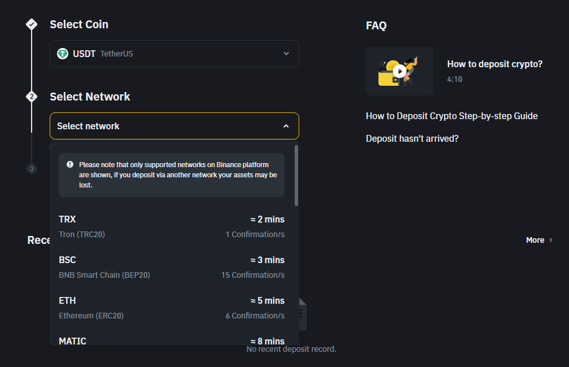Viewport: 569px width, 367px height.
Task: Click the step 1 checkmark diamond icon
Action: pos(32,24)
